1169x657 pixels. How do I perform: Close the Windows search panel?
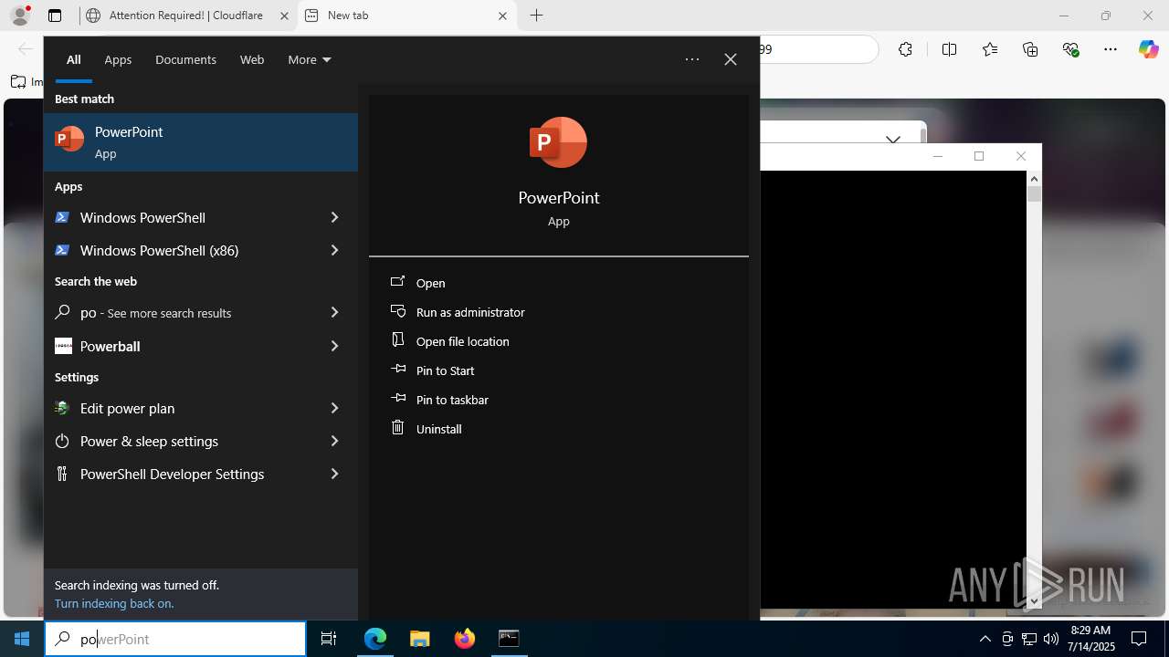tap(731, 59)
